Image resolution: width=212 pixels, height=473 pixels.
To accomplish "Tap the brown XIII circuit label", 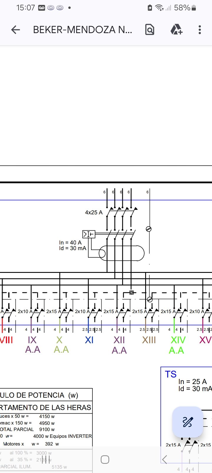I will (x=149, y=340).
